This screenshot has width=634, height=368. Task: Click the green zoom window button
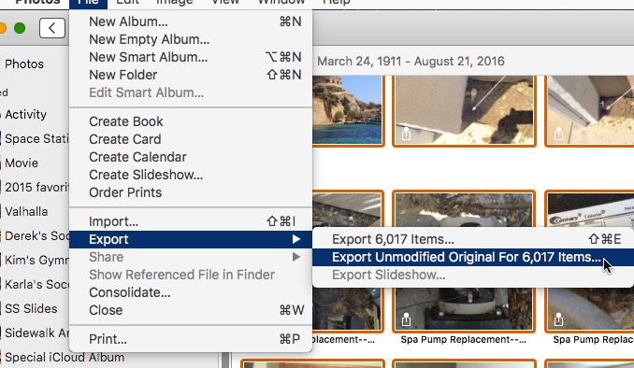pyautogui.click(x=20, y=28)
